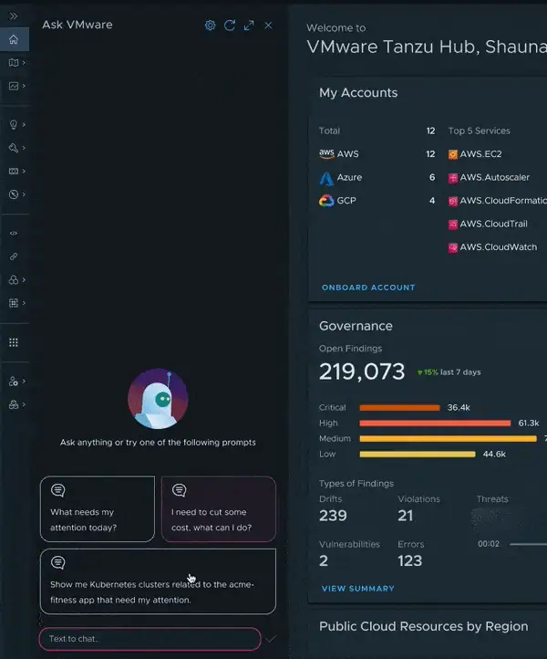547x659 pixels.
Task: Expand submenu chevron beside chart image icon
Action: 24,86
